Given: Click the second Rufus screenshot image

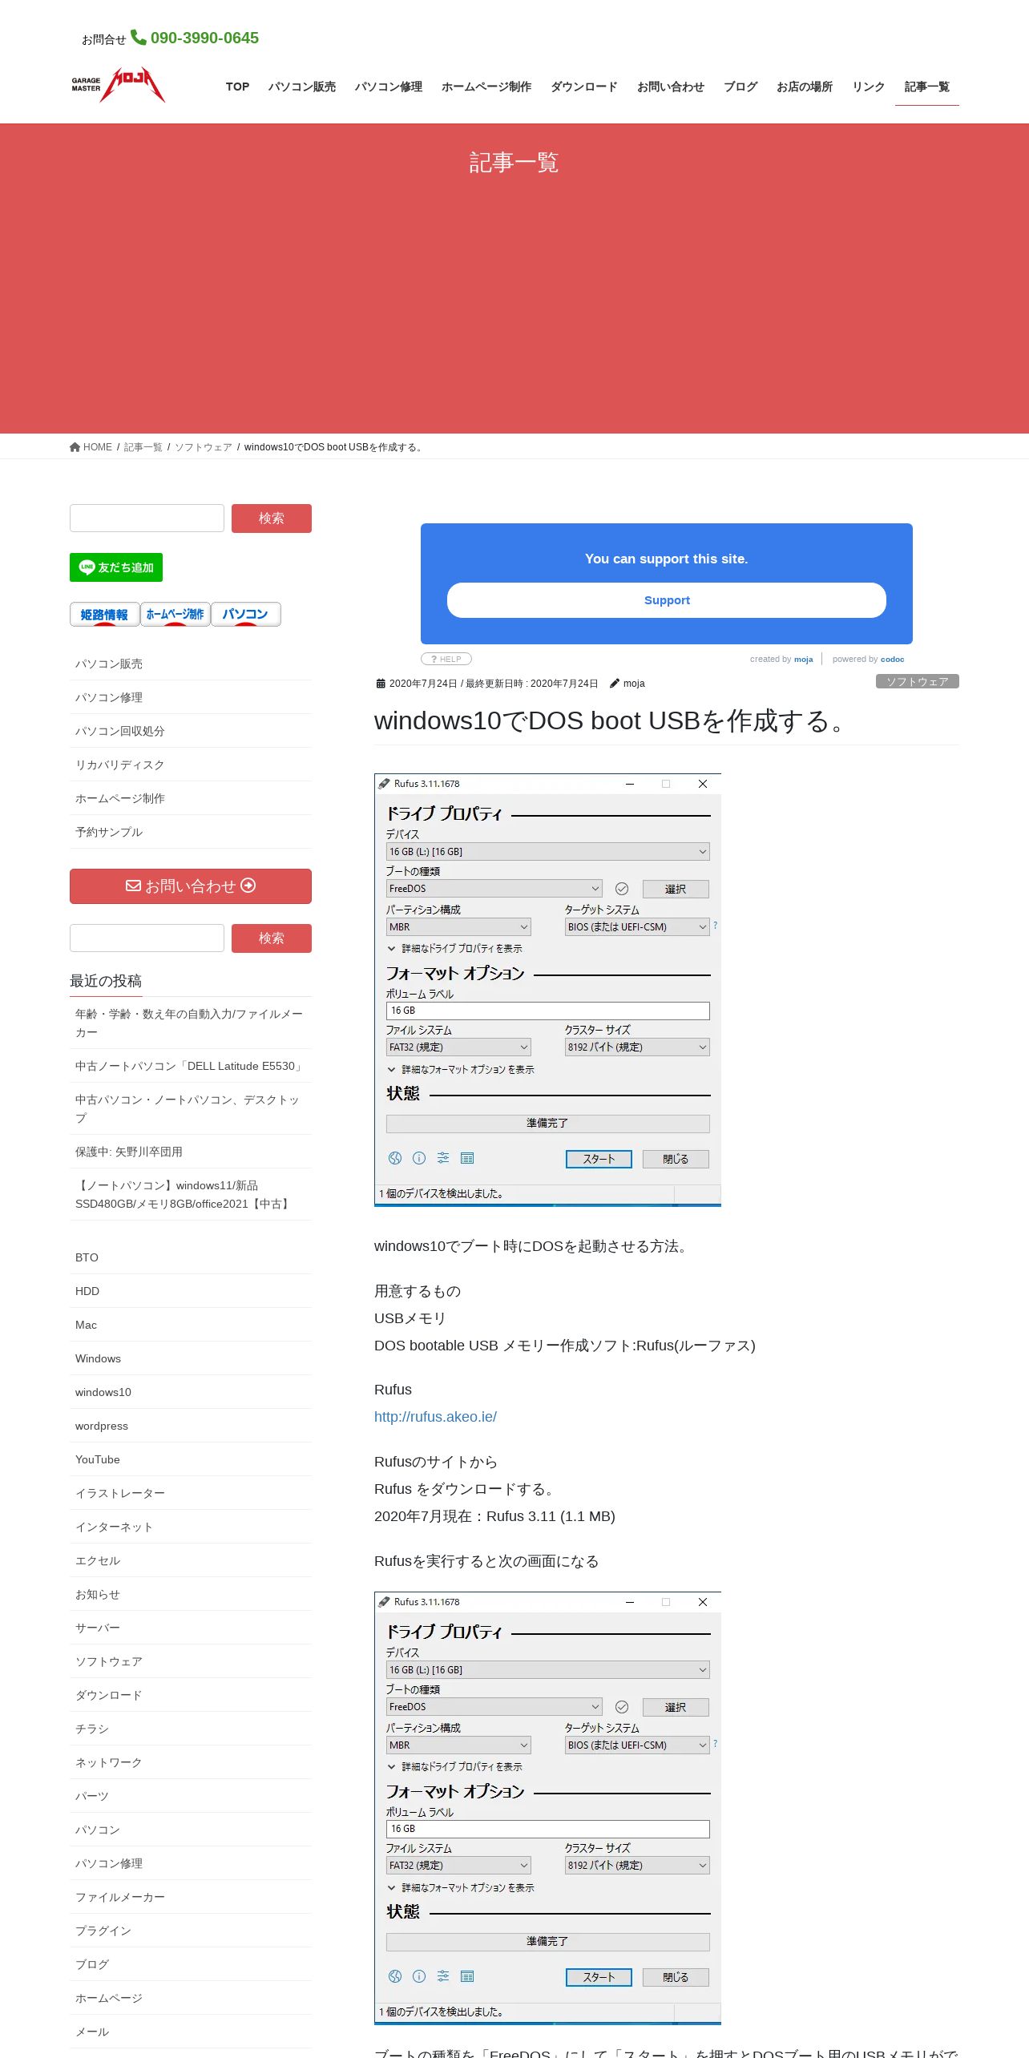Looking at the screenshot, I should tap(547, 1808).
